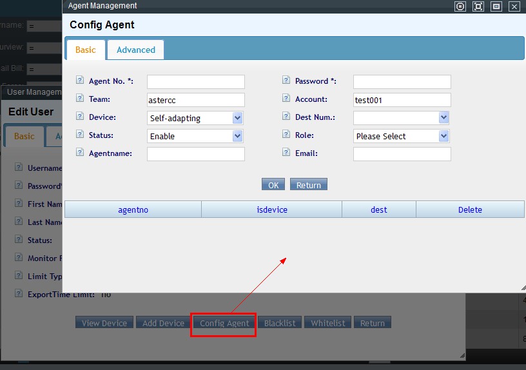The width and height of the screenshot is (526, 370).
Task: Open the Dest Num. dropdown
Action: [443, 117]
